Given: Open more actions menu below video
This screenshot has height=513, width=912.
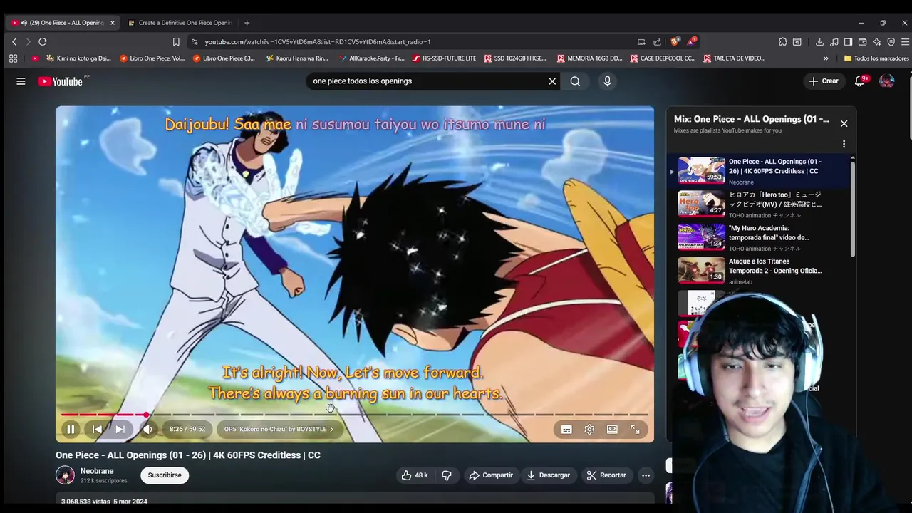Looking at the screenshot, I should (646, 475).
